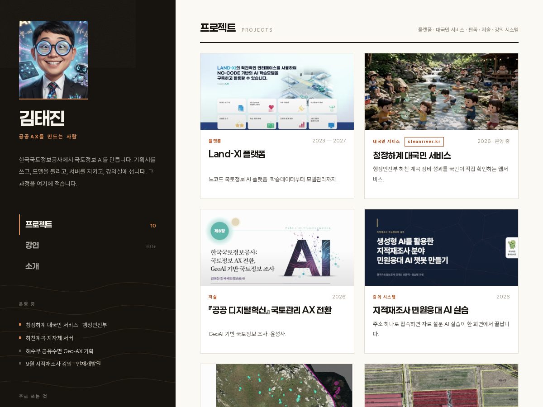Click the 2023 — 2027 date label

coord(329,141)
